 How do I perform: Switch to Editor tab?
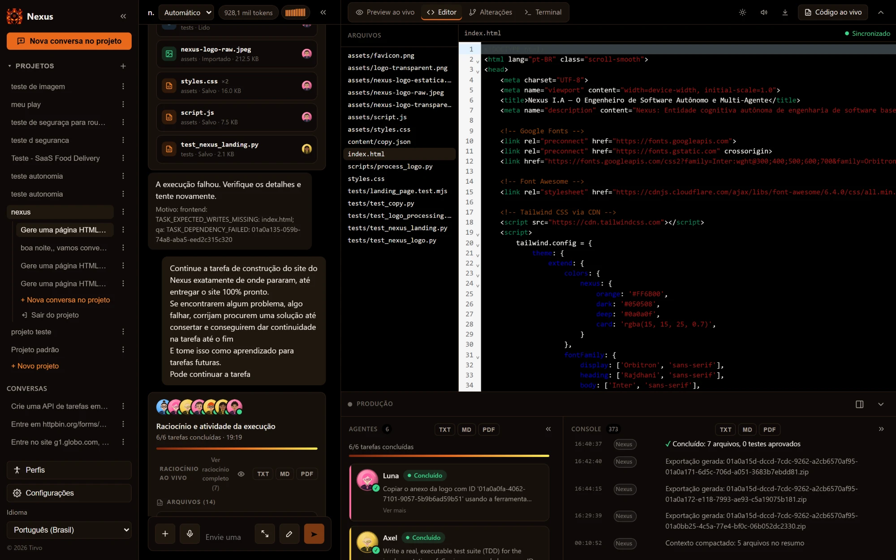click(441, 12)
